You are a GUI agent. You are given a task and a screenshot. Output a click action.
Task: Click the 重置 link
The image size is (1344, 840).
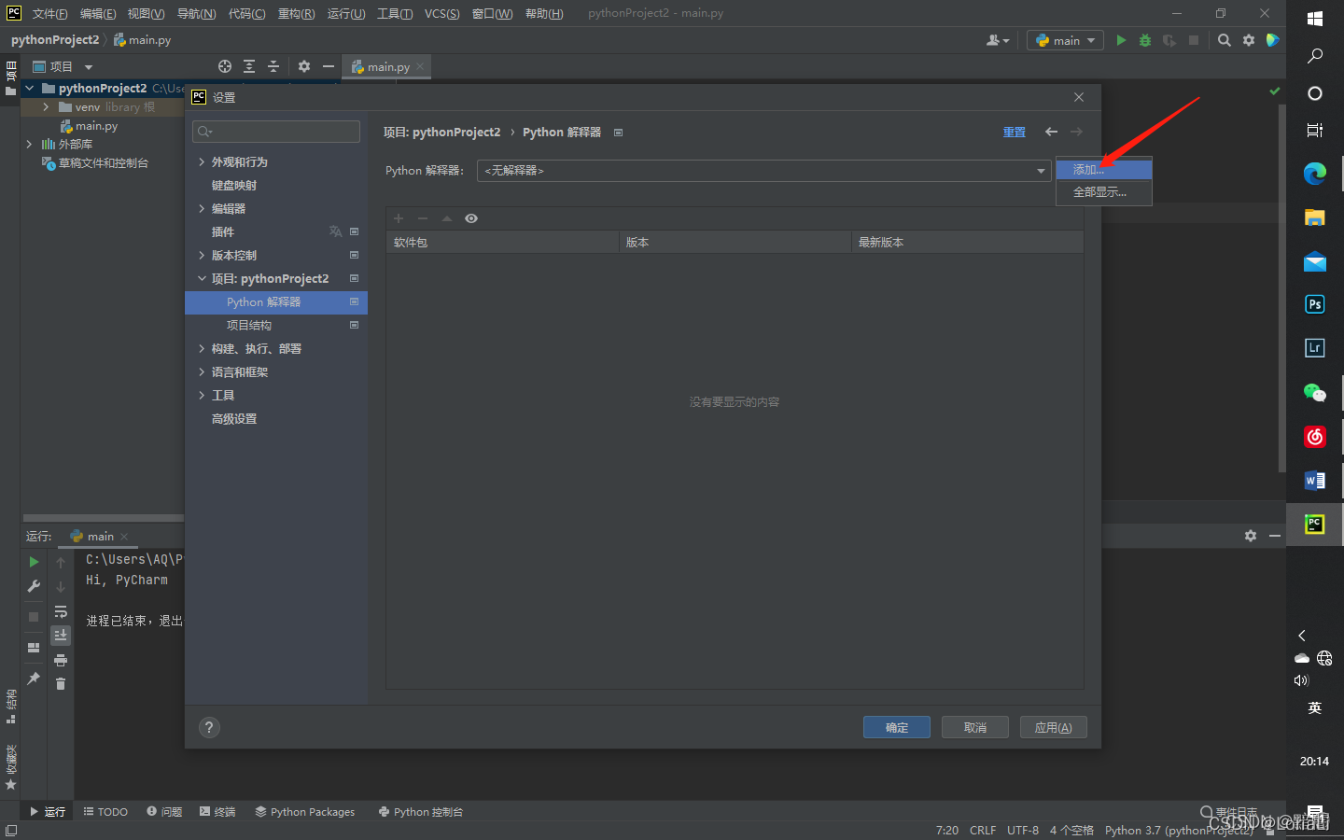1015,132
